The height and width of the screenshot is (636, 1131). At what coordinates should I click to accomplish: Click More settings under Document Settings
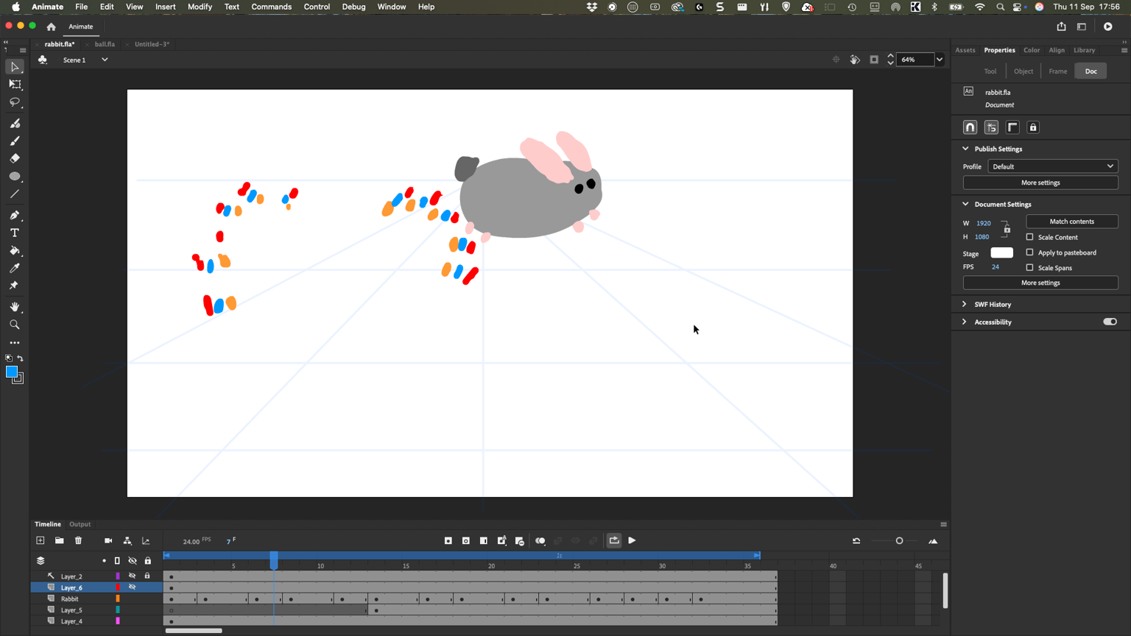[x=1040, y=283]
